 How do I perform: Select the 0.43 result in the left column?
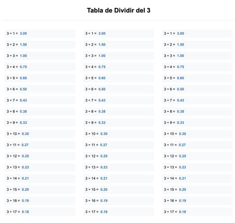coord(23,100)
